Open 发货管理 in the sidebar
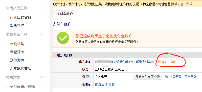This screenshot has height=92, width=202. pos(17,25)
